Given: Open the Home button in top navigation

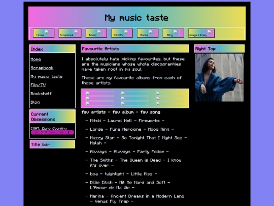Looking at the screenshot, I should [x=44, y=33].
